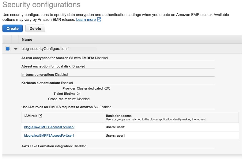Click the Delete button
Screen dimensions: 245x159
coord(35,28)
